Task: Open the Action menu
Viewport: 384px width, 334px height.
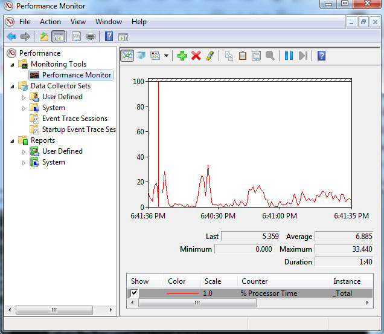Action: pos(50,22)
